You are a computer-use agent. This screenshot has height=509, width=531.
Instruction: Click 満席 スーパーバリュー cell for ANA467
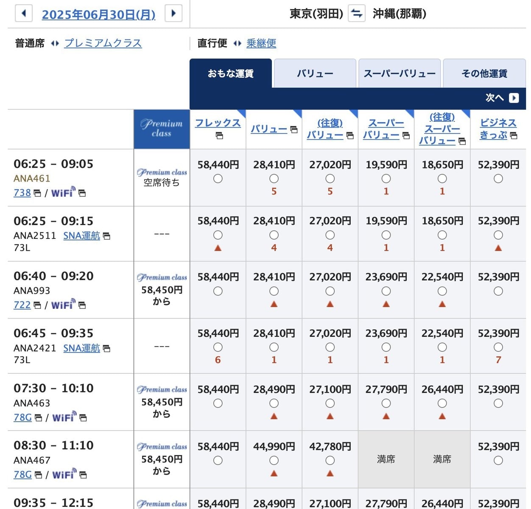[x=386, y=459]
